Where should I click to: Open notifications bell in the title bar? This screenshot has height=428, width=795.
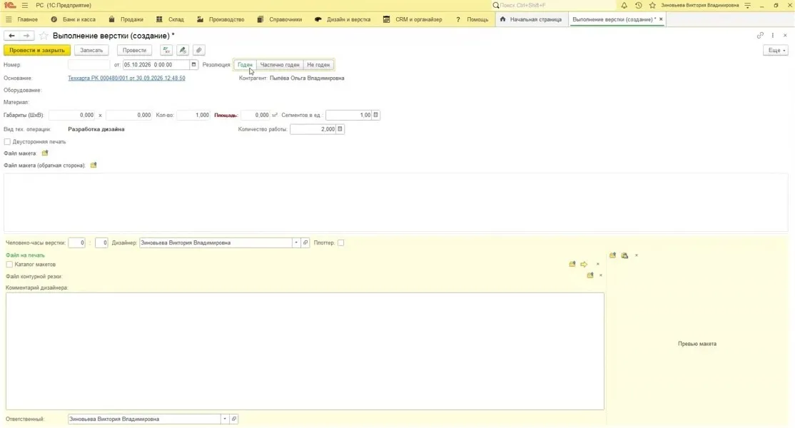[624, 5]
